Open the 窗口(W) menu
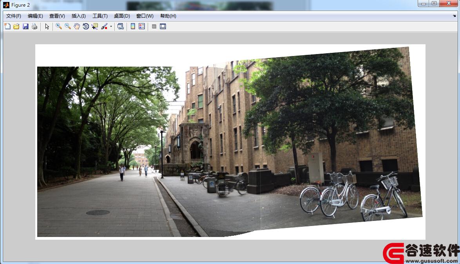The width and height of the screenshot is (460, 264). 145,16
